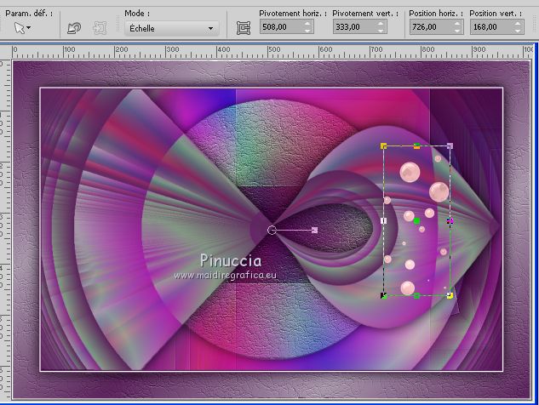
Task: Increase Position horiz. with up arrow
Action: pyautogui.click(x=458, y=24)
